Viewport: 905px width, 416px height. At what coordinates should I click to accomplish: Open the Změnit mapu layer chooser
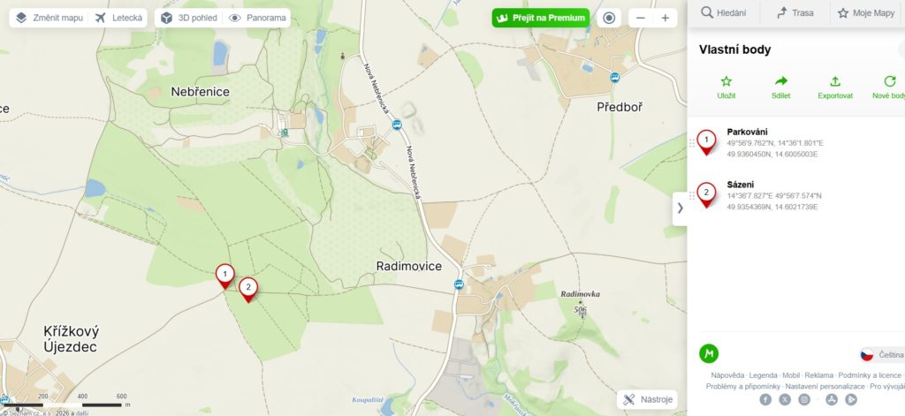(49, 18)
